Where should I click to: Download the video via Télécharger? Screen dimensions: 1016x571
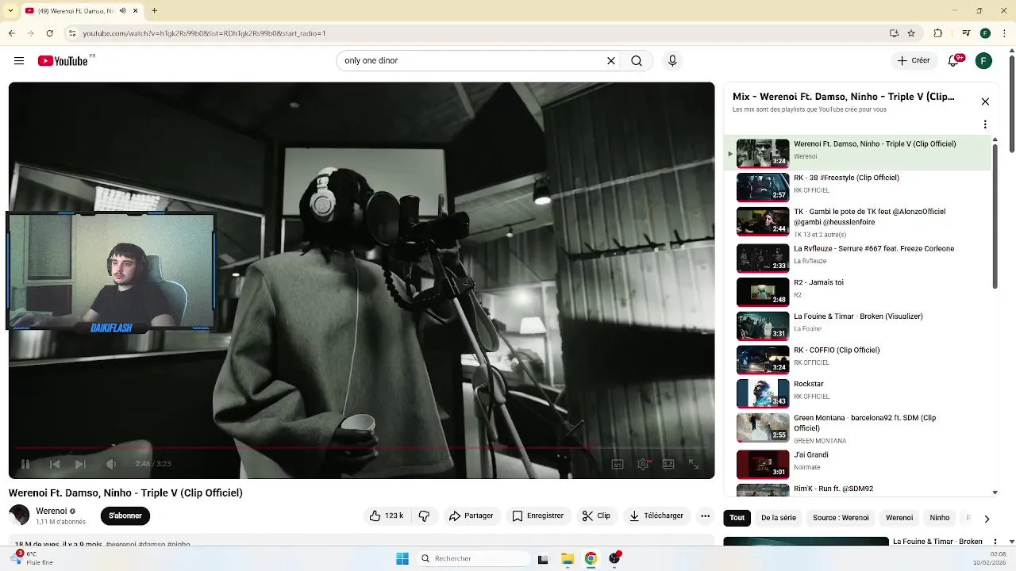[x=656, y=515]
